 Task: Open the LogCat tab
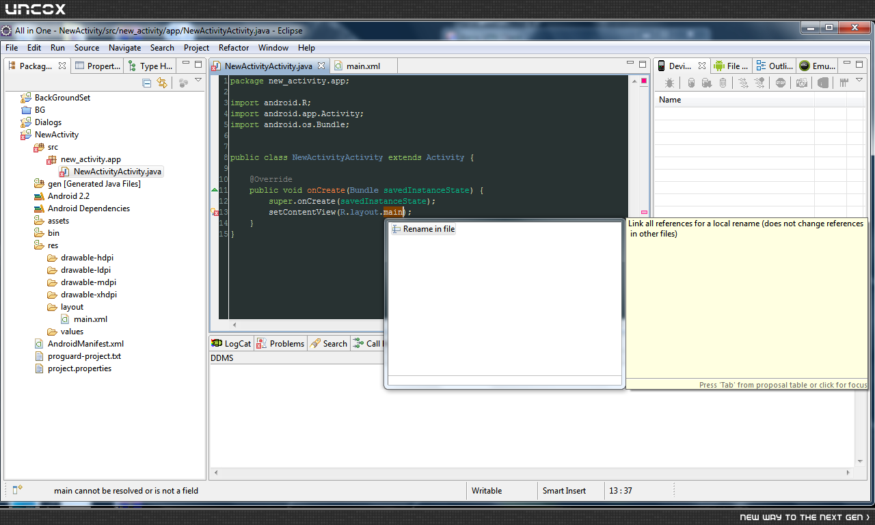[231, 343]
